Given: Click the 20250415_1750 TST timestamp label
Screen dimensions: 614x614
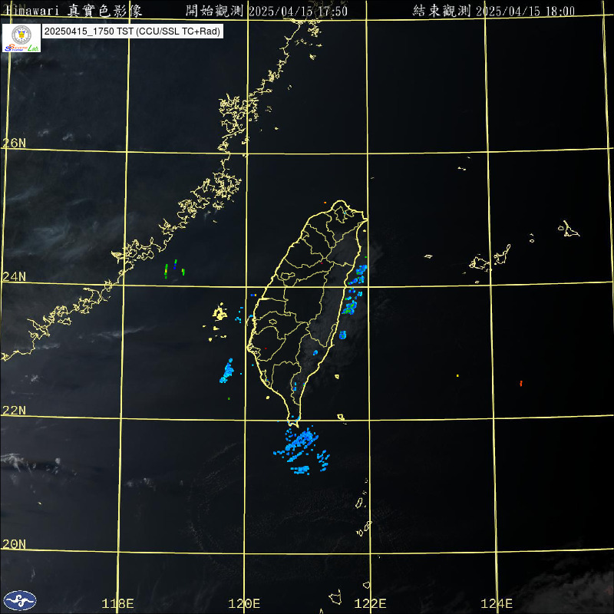Looking at the screenshot, I should tap(133, 32).
